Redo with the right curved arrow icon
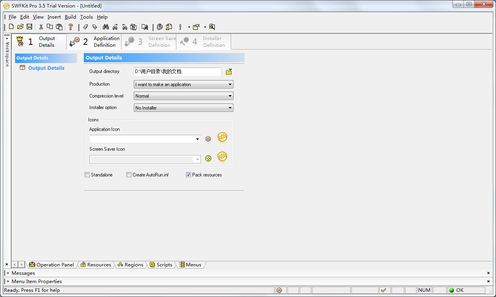This screenshot has height=297, width=496. (95, 27)
